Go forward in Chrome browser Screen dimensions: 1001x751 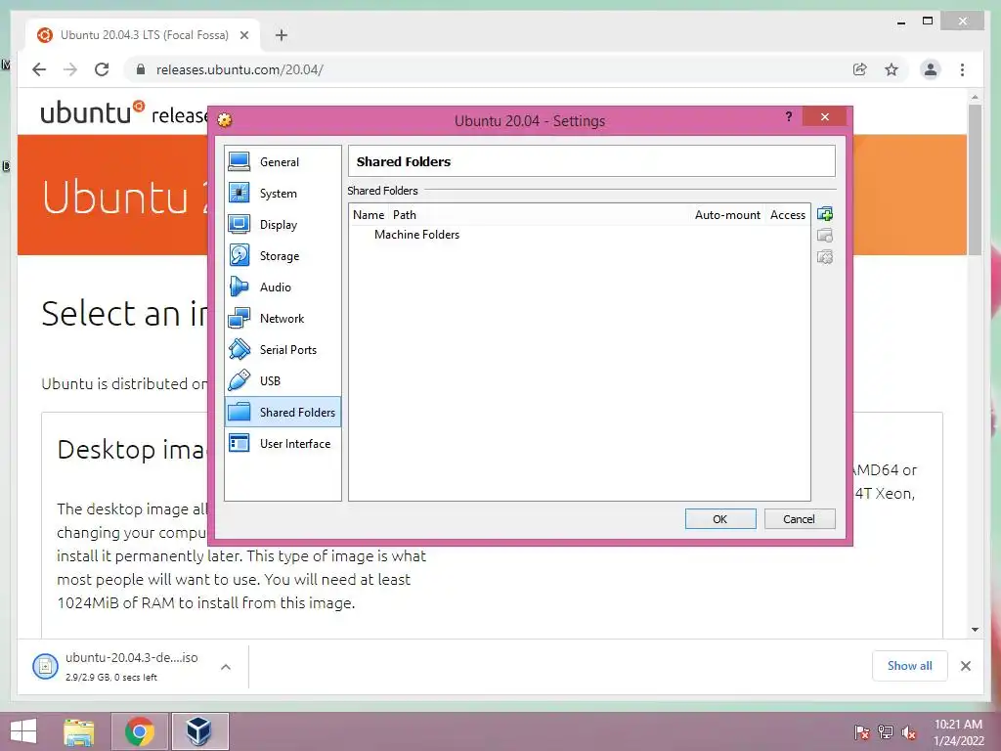click(x=70, y=69)
